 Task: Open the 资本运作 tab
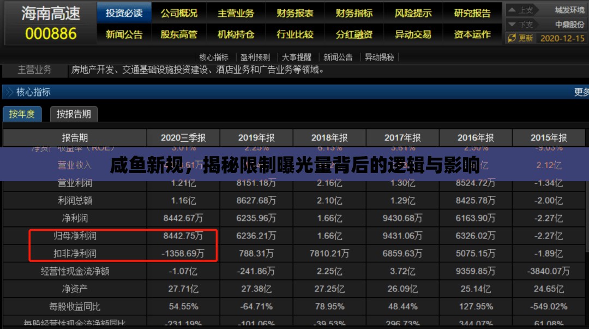pos(472,34)
